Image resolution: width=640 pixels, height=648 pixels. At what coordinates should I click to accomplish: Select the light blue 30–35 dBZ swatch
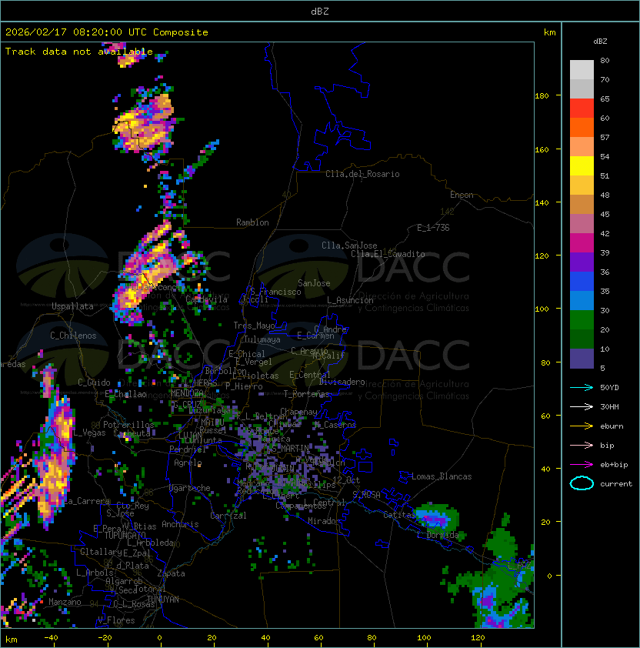click(582, 301)
